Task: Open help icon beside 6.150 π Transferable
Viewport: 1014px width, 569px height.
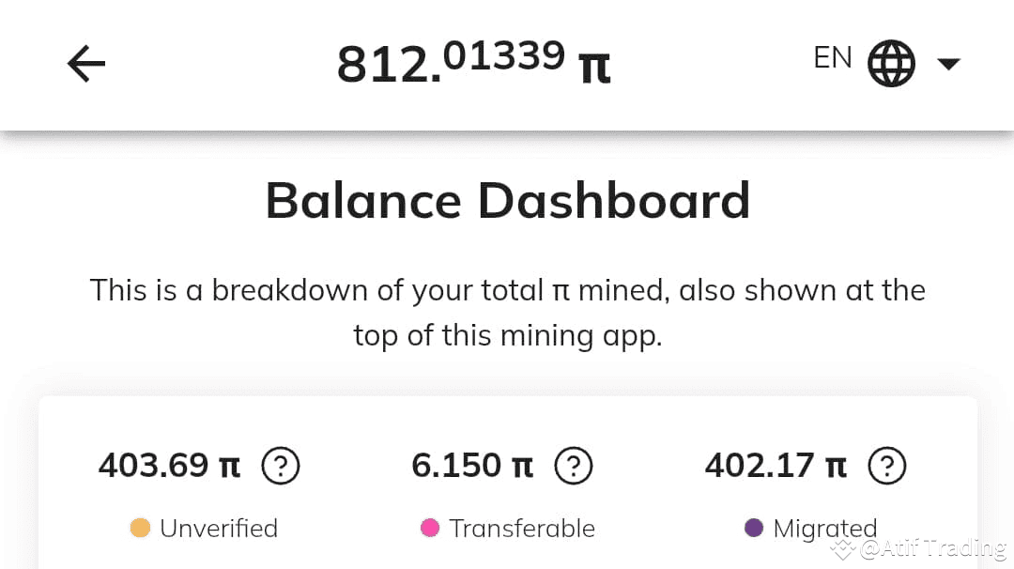Action: 574,466
